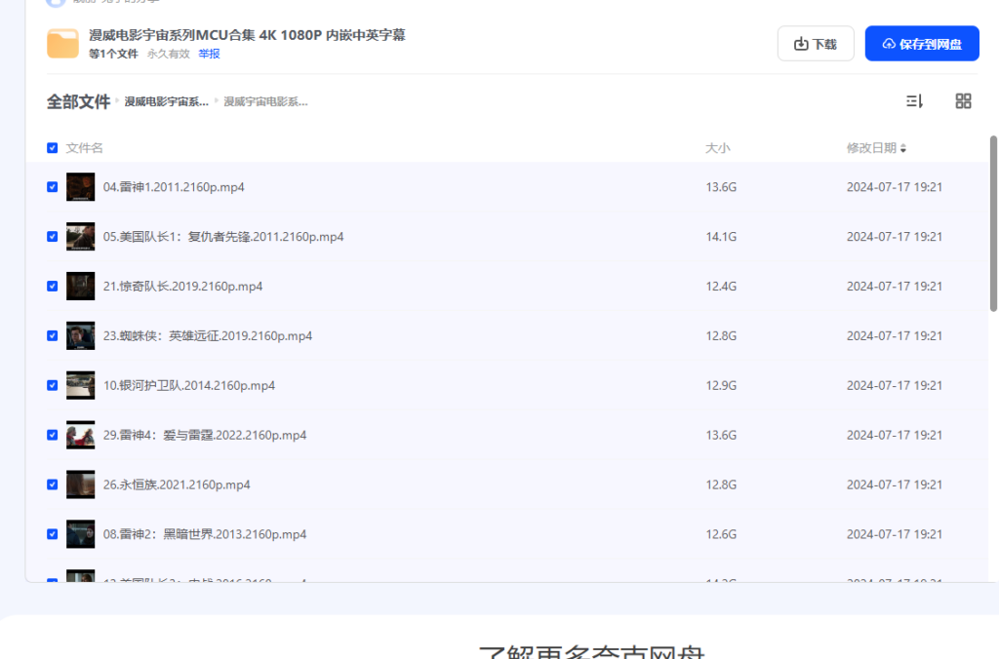
Task: Open thumbnail of 23.蜘蛛侠：英雄远征 video
Action: pyautogui.click(x=80, y=336)
